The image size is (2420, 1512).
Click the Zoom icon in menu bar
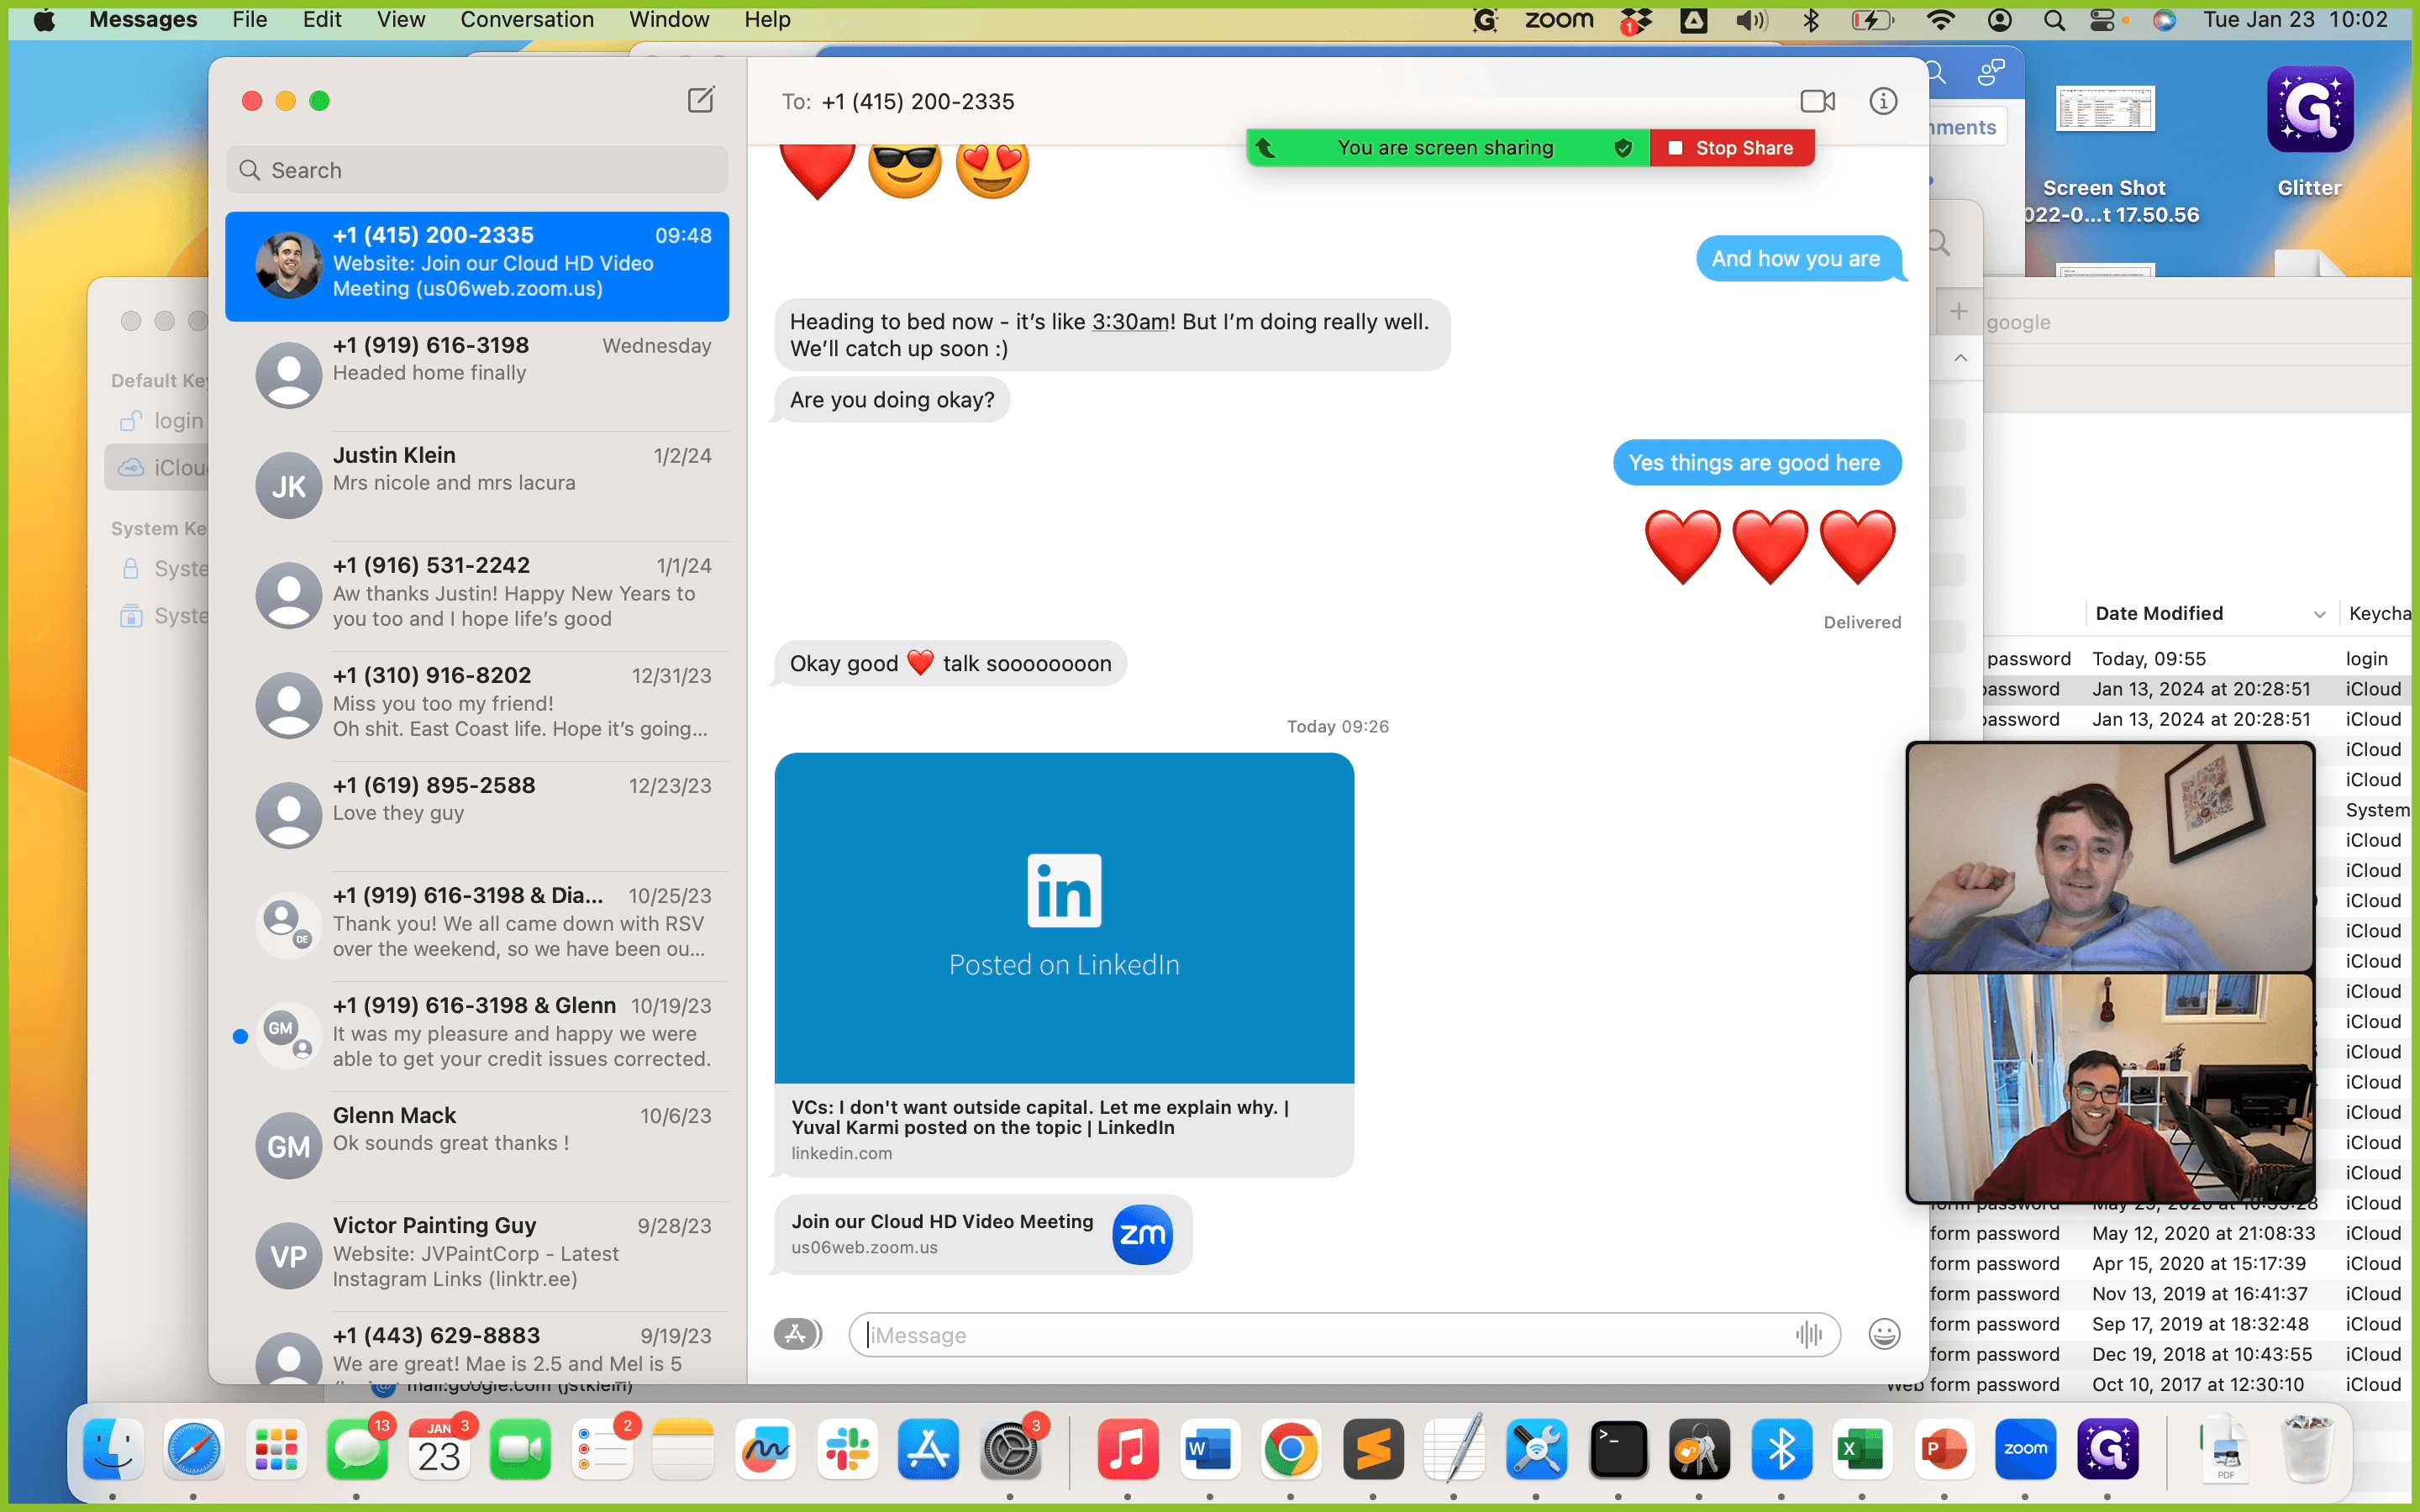pyautogui.click(x=1559, y=20)
